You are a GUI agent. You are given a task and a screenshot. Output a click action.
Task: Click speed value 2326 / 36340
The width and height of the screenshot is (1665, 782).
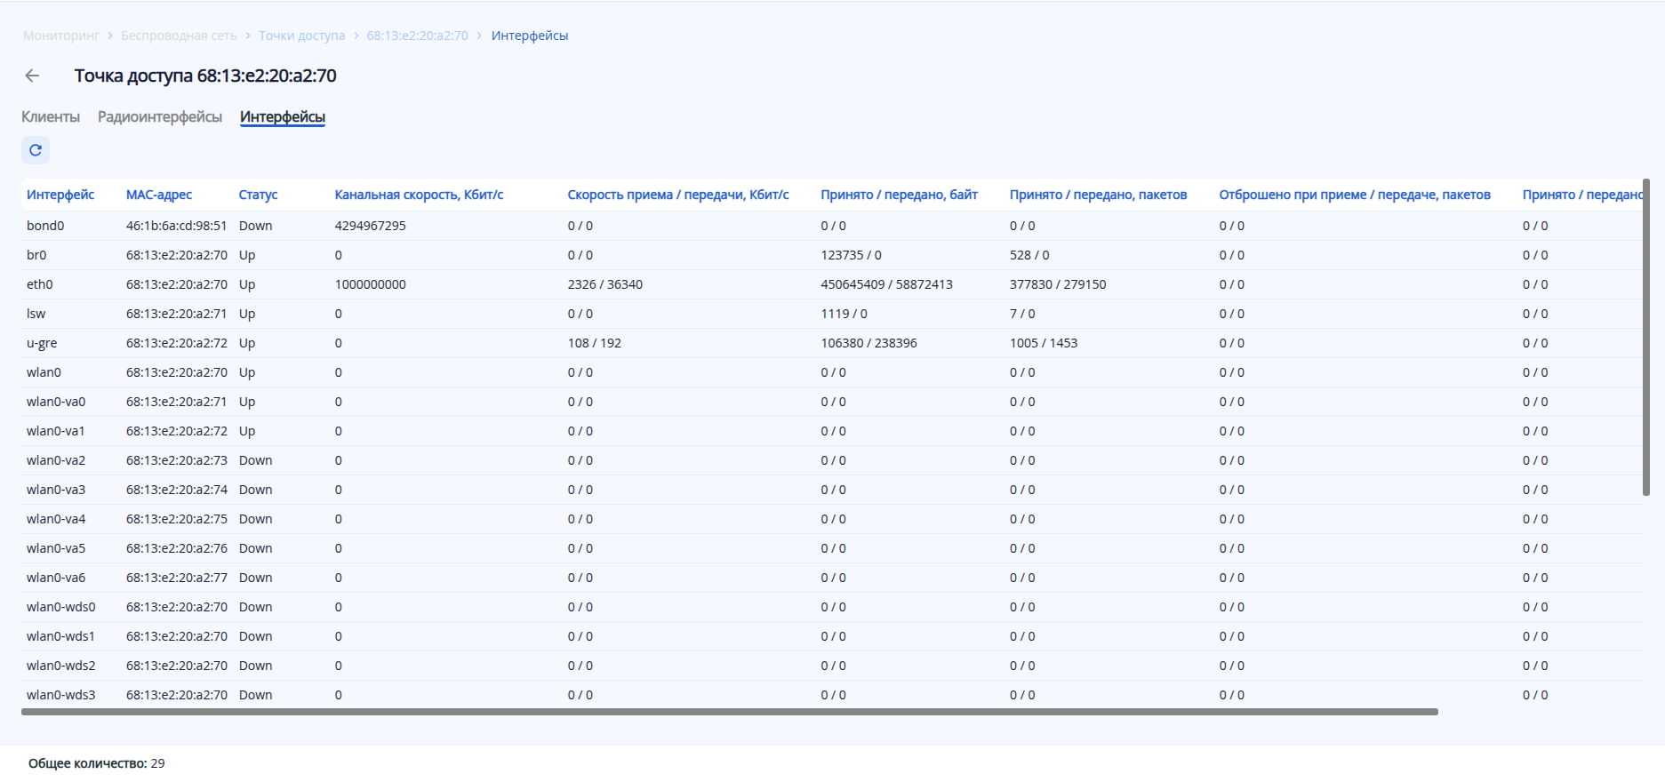605,284
